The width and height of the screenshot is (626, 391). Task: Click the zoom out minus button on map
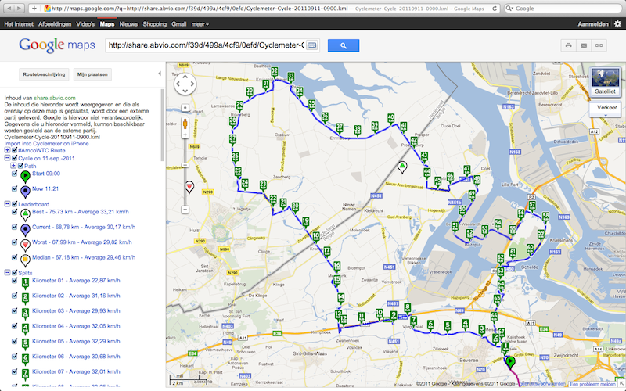185,209
